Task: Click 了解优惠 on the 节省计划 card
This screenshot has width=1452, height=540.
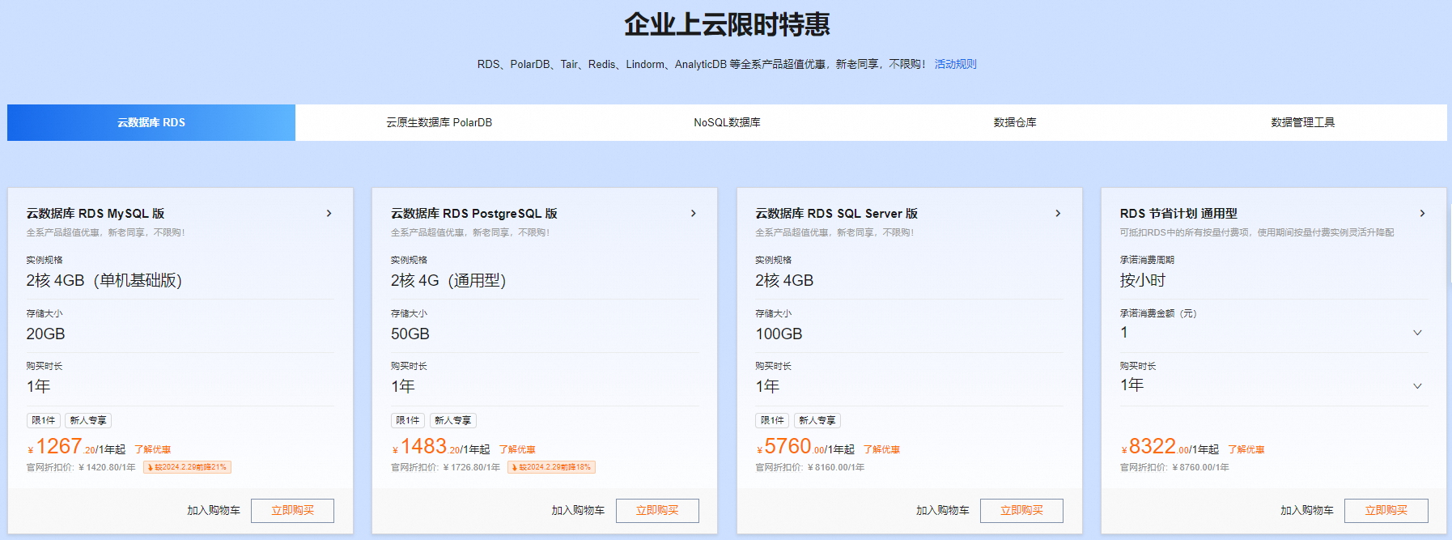Action: [1246, 449]
